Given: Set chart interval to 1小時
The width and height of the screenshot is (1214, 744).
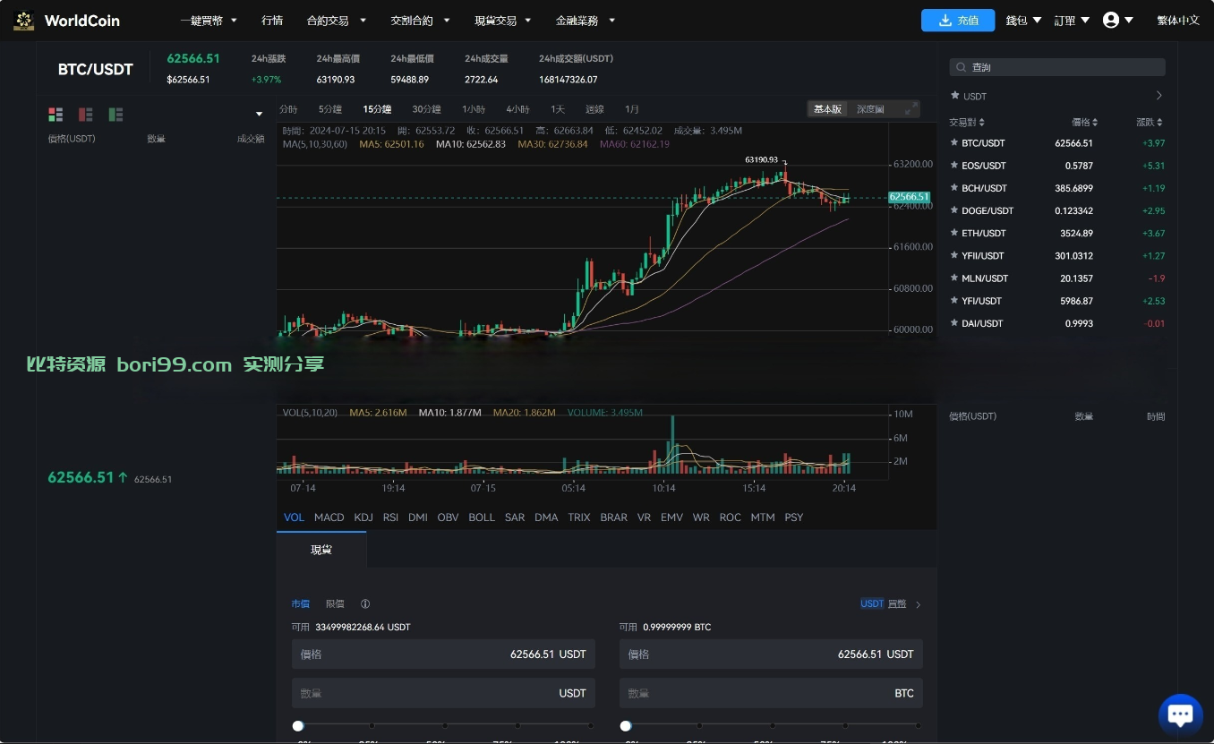Looking at the screenshot, I should point(474,109).
